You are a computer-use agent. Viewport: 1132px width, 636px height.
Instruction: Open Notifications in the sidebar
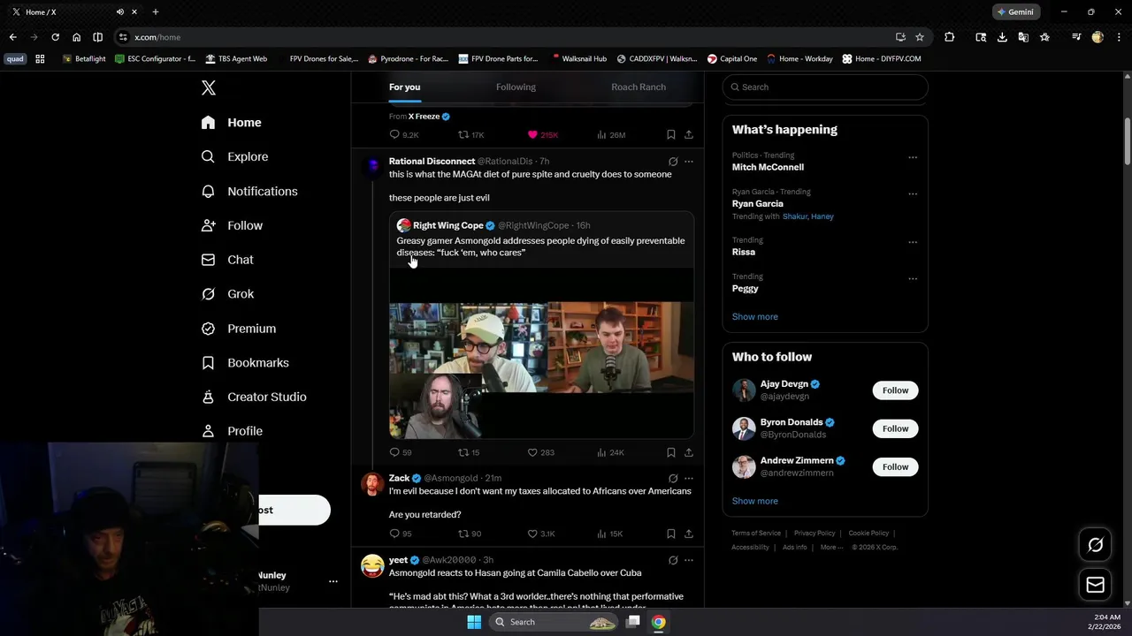click(x=249, y=191)
